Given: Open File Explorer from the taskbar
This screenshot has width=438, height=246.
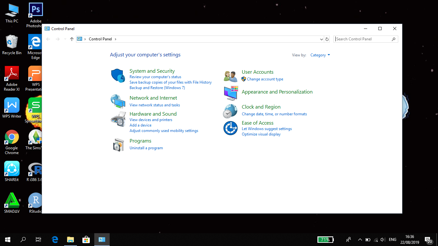Looking at the screenshot, I should click(70, 239).
